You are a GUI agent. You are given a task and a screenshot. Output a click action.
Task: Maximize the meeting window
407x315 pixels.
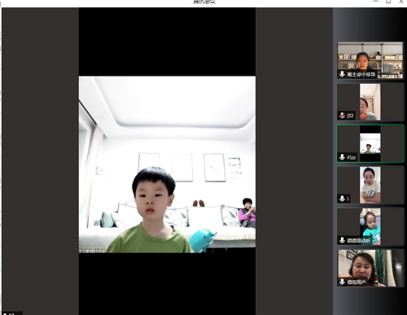coord(388,2)
